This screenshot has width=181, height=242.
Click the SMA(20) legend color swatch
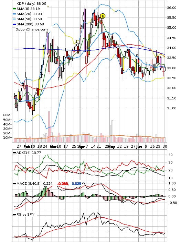(x=14, y=14)
